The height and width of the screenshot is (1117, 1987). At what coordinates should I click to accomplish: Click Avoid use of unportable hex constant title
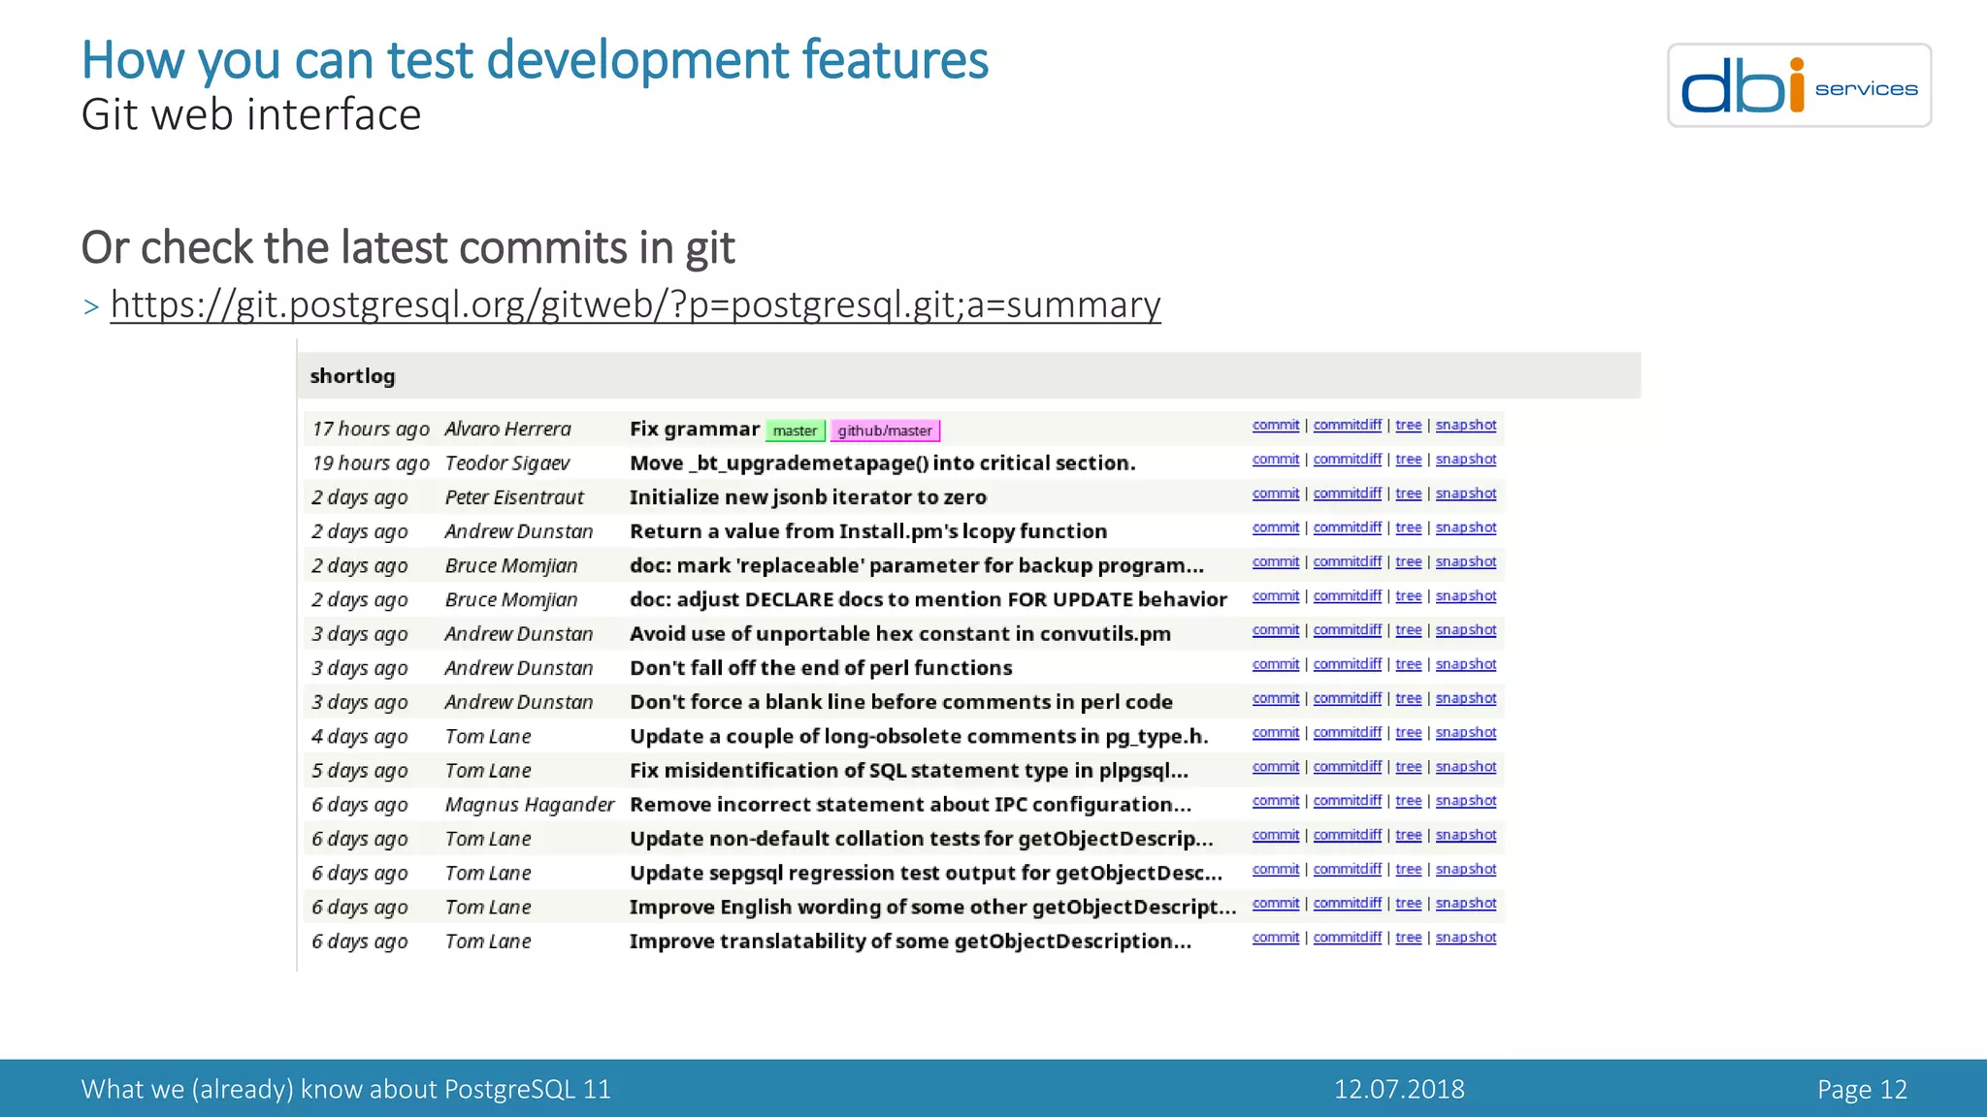coord(900,633)
